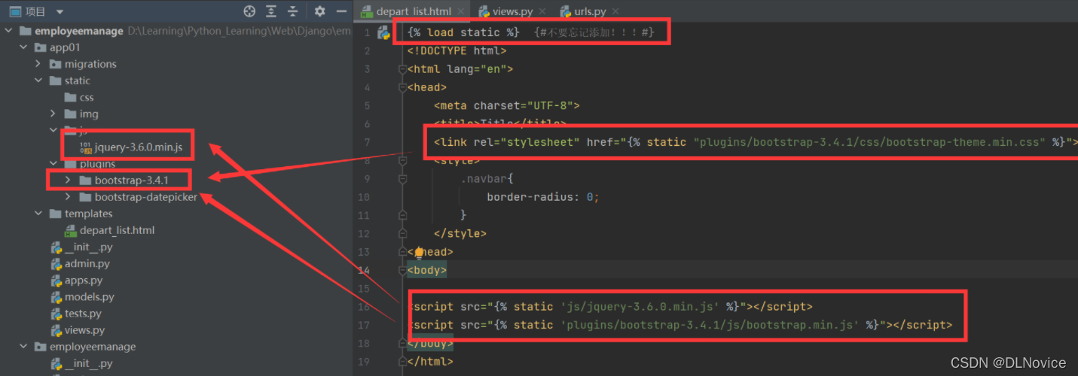Screen dimensions: 1078x376
Task: Click the project path D:\Learning text
Action: 240,31
